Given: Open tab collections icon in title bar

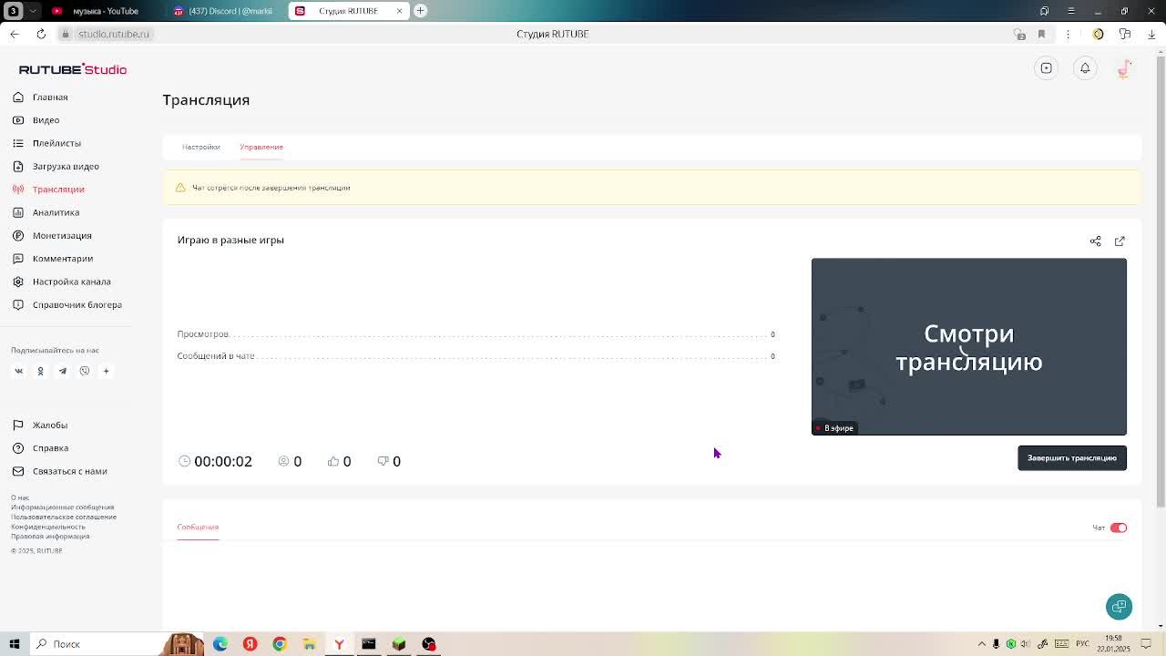Looking at the screenshot, I should (1044, 11).
